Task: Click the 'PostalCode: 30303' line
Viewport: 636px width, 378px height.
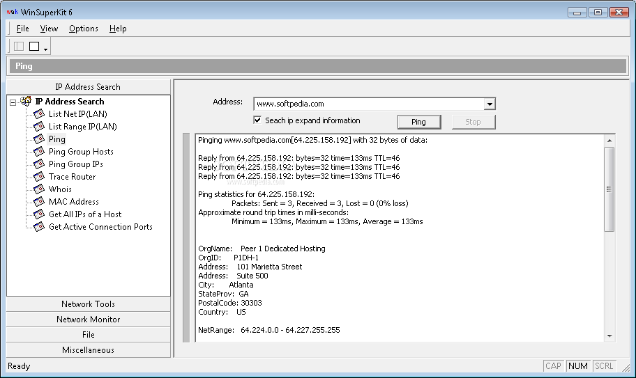Action: pyautogui.click(x=230, y=303)
